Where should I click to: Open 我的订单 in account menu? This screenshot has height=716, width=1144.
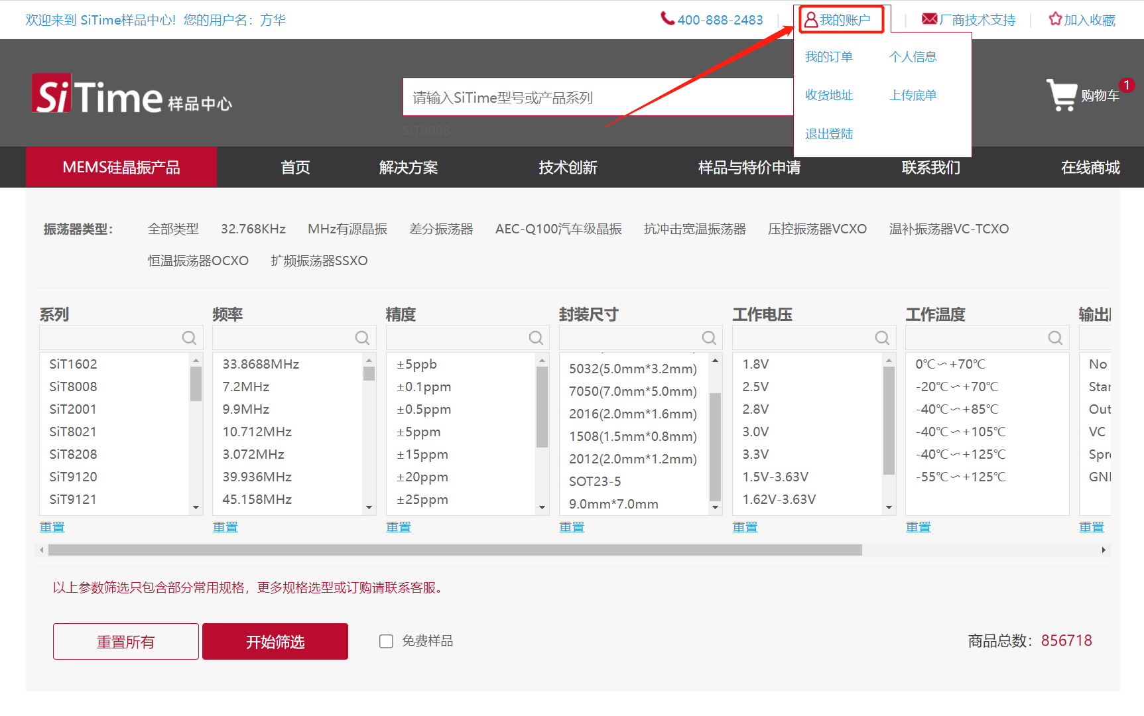click(829, 57)
